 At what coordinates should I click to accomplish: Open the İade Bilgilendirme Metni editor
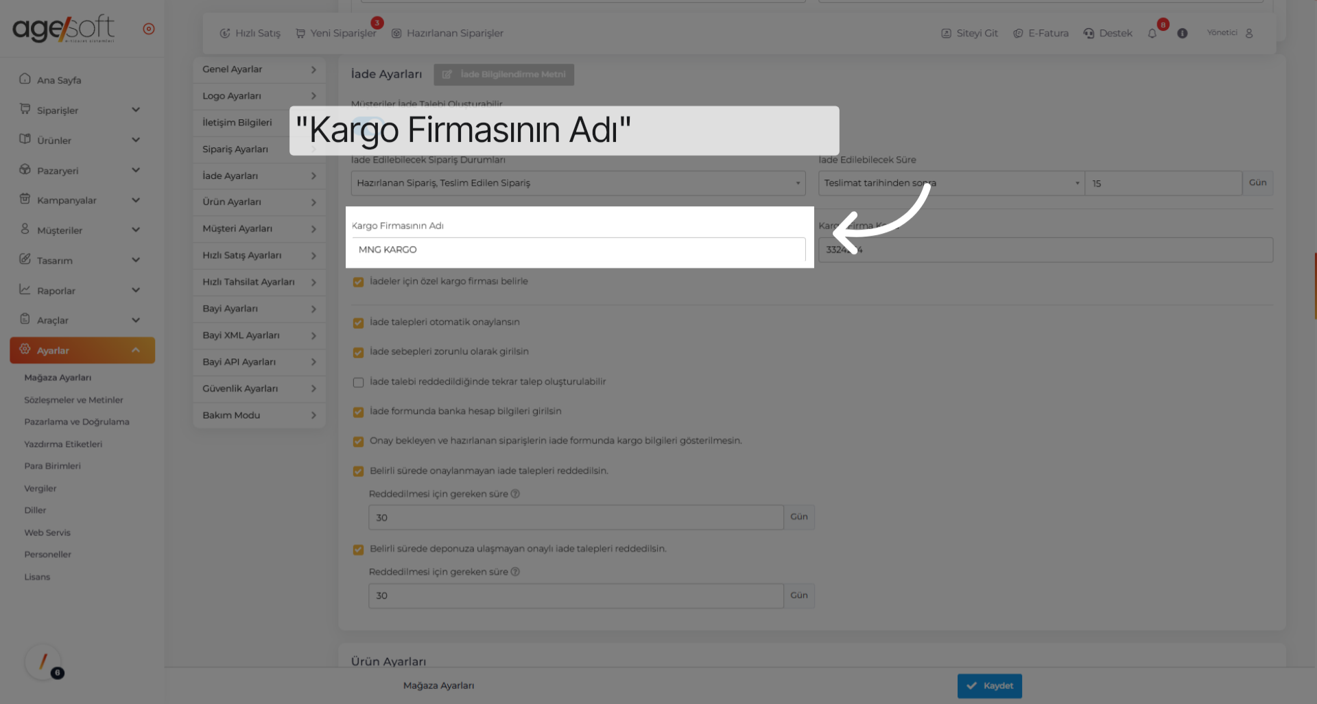point(503,75)
